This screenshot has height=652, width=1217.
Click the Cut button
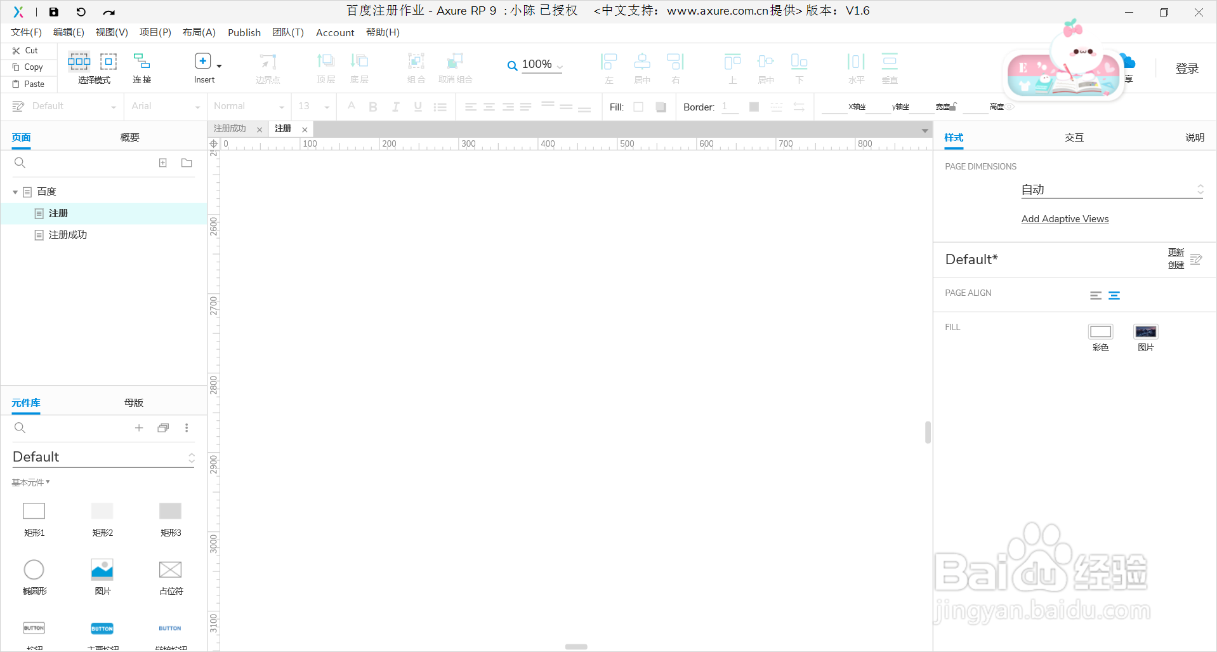[25, 50]
